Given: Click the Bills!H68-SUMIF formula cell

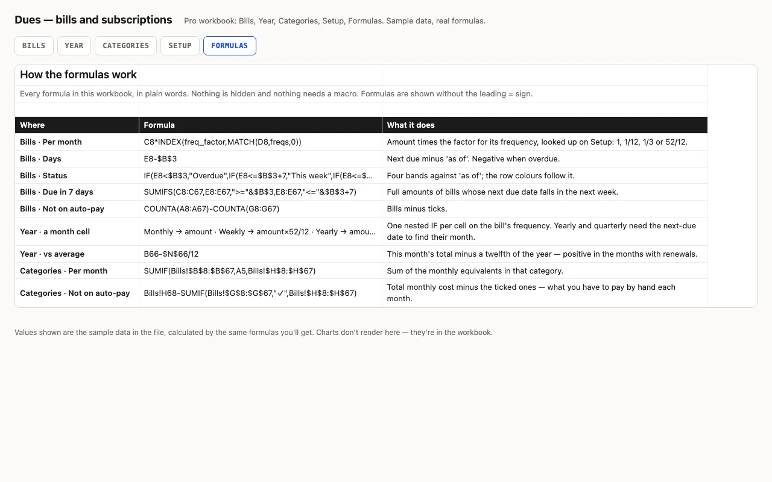Looking at the screenshot, I should click(x=261, y=293).
